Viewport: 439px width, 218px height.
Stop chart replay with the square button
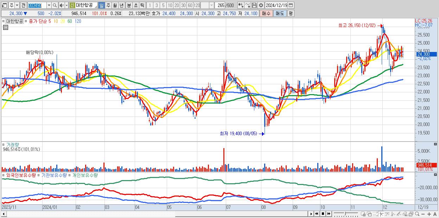pos(323,214)
